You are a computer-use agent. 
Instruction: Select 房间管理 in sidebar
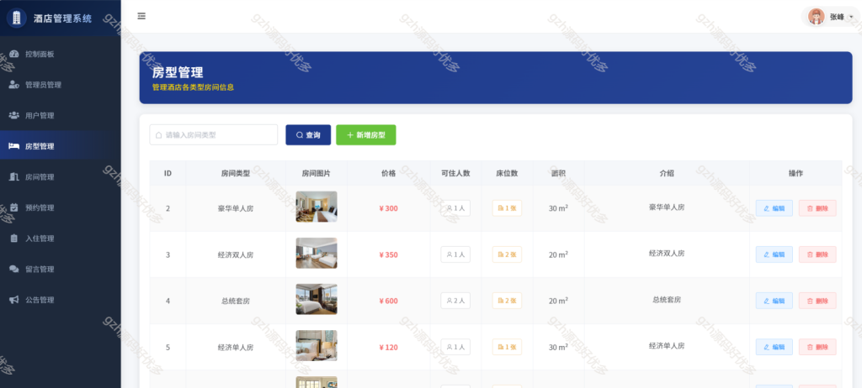[61, 176]
